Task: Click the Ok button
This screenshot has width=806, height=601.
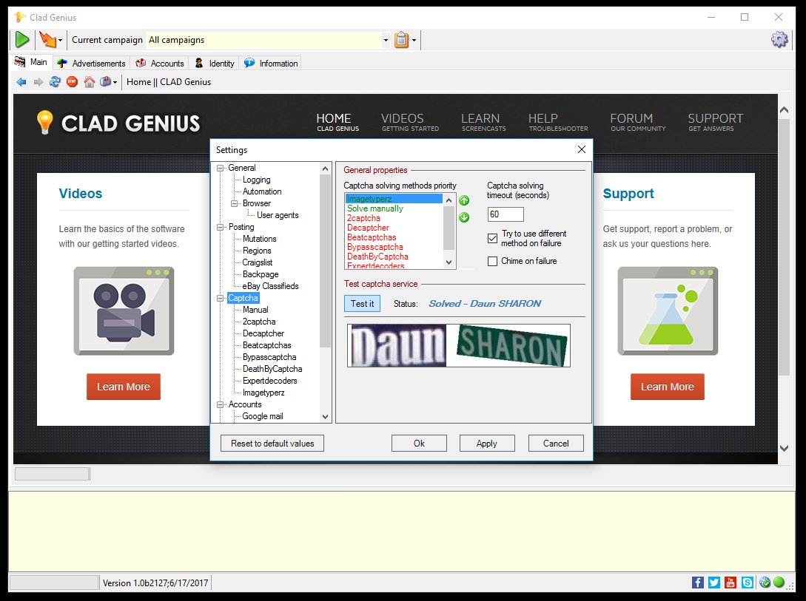Action: pos(419,443)
